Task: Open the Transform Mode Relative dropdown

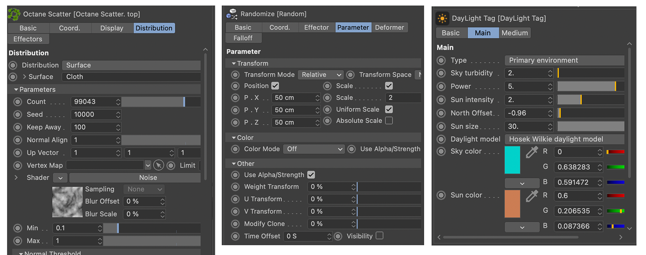Action: pos(321,75)
